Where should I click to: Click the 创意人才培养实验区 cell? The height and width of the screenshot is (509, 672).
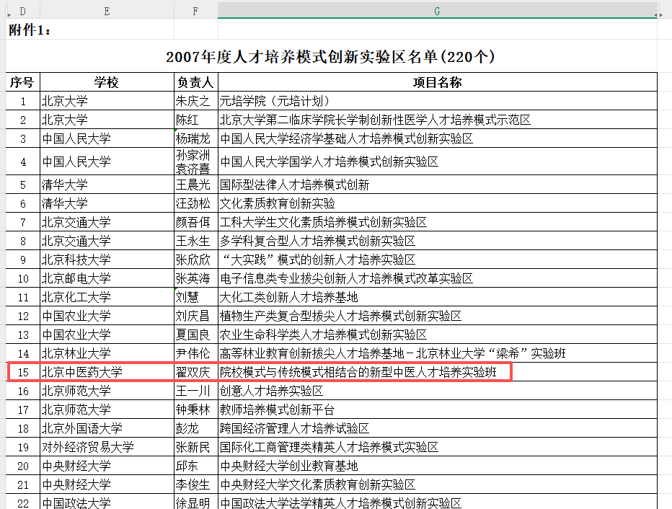click(x=437, y=391)
